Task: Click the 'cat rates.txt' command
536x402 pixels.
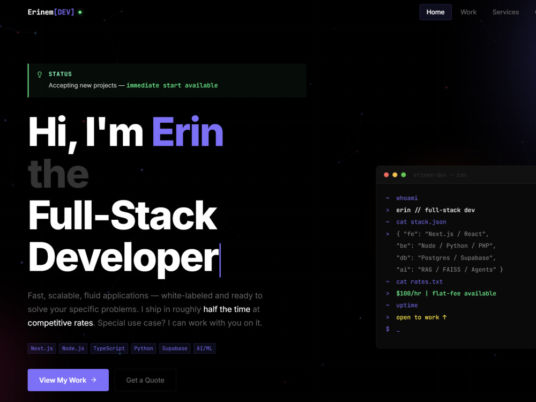Action: coord(420,282)
